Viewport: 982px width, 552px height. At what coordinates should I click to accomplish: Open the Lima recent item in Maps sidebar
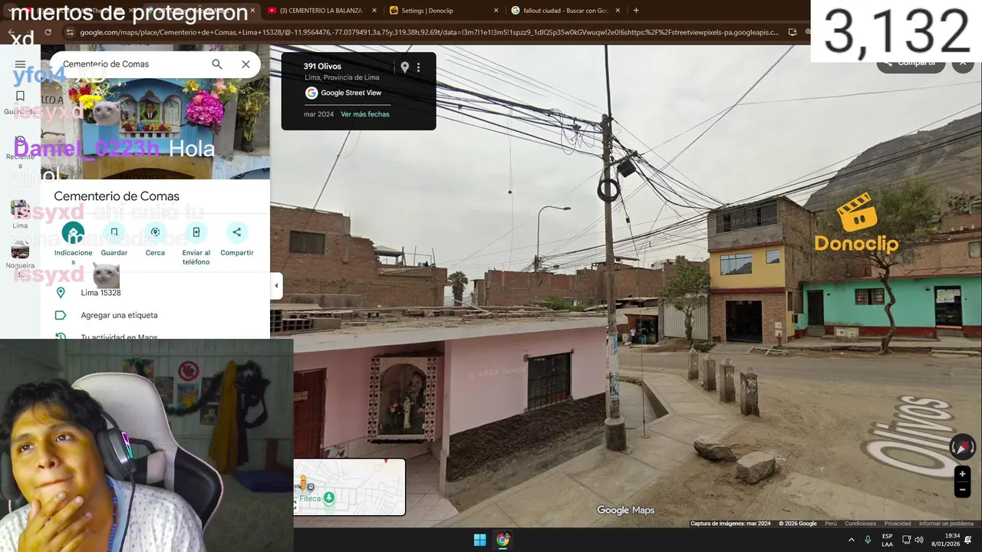(x=20, y=214)
